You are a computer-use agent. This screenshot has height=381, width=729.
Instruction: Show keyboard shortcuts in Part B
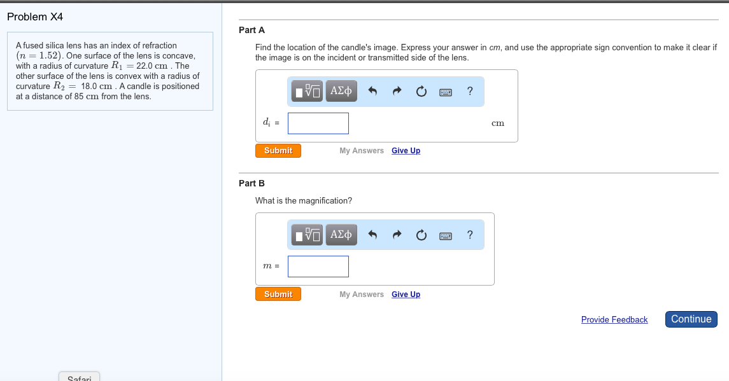[x=446, y=235]
